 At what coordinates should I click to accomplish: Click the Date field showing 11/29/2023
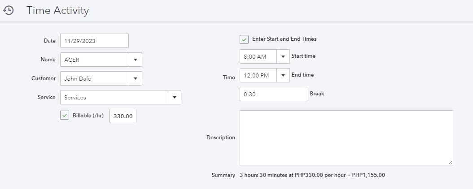pyautogui.click(x=94, y=41)
